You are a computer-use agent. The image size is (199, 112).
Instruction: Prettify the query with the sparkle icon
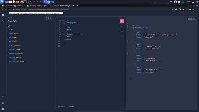coord(122,26)
